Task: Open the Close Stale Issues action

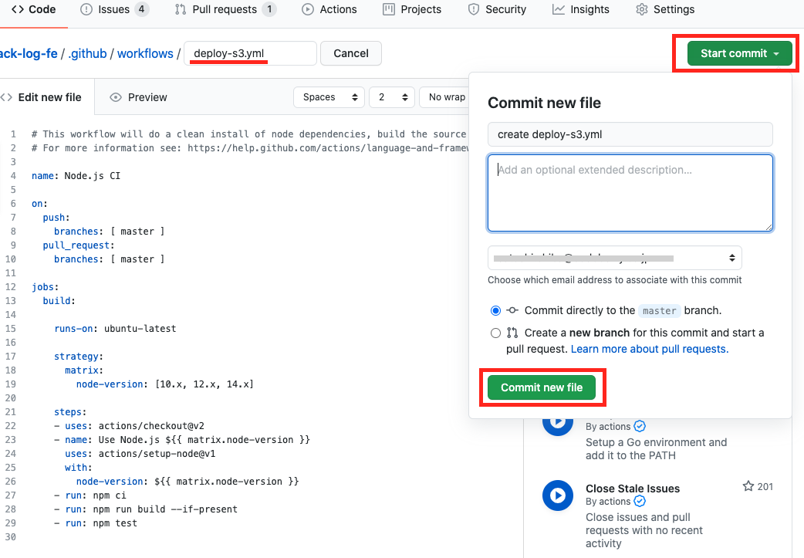Action: [633, 489]
